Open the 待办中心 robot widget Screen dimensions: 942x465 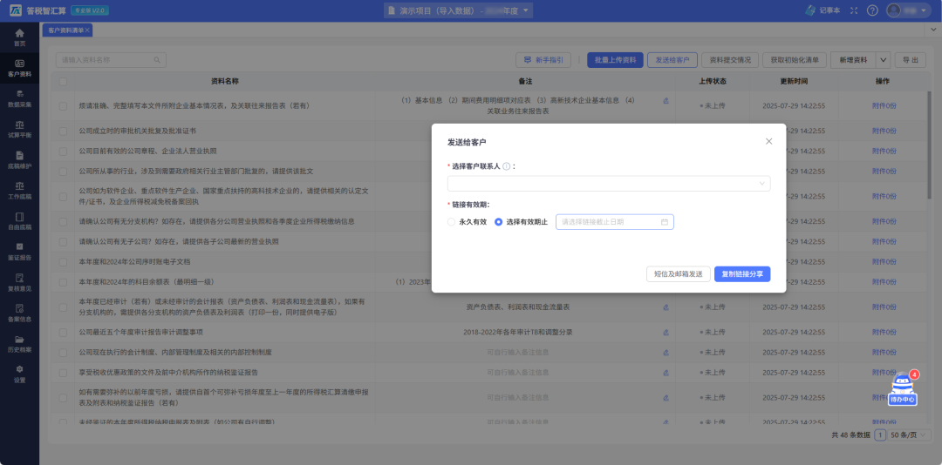[903, 390]
